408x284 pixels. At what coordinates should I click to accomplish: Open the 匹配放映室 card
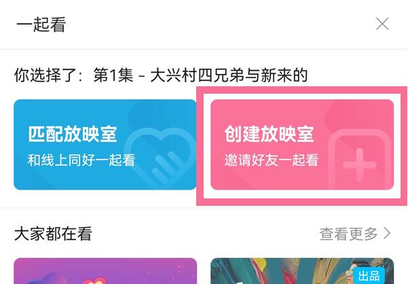point(105,145)
